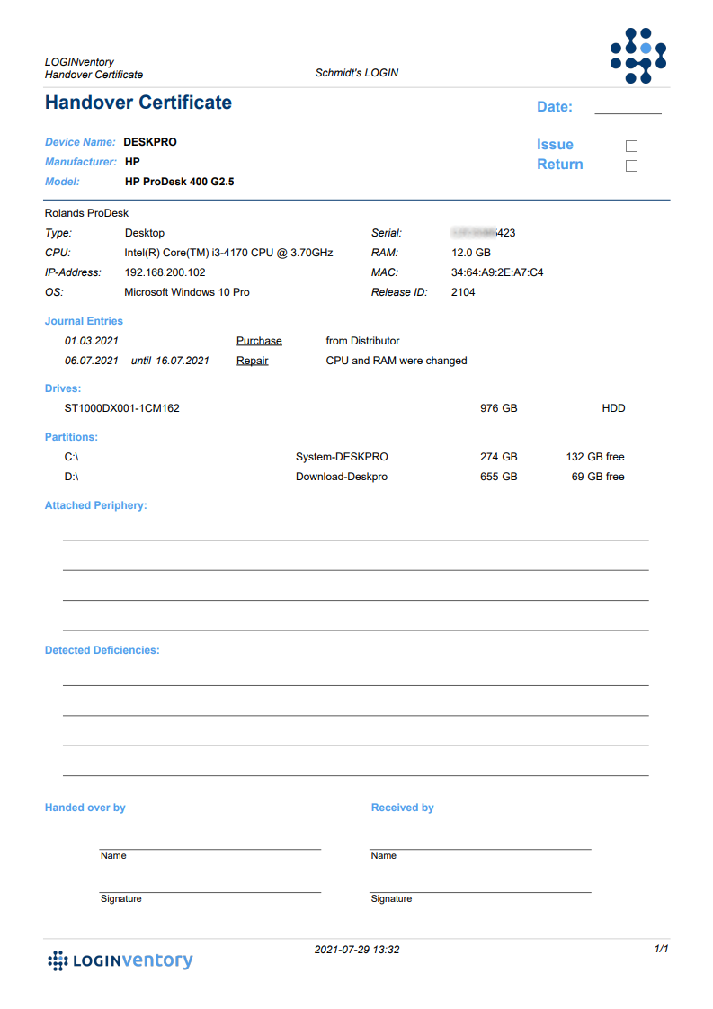Viewport: 713px width, 1009px height.
Task: Select the timestamp 2021-07-29 13:32
Action: (357, 950)
